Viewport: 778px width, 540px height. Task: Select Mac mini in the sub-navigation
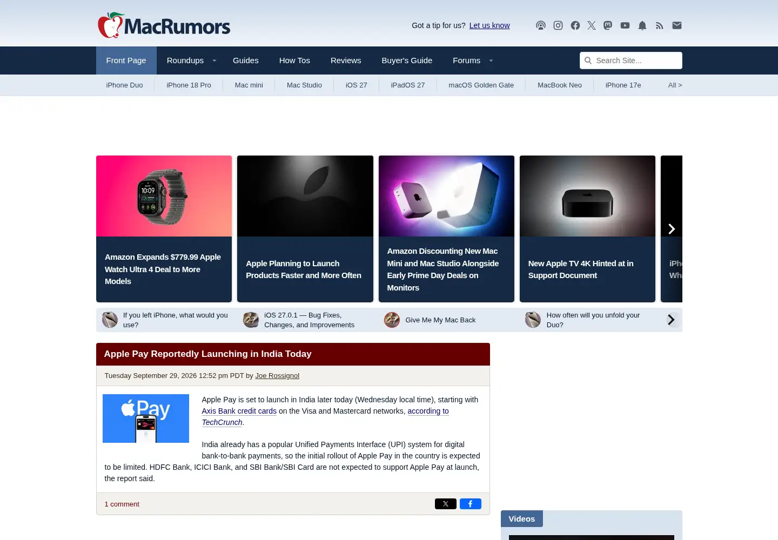pos(249,85)
